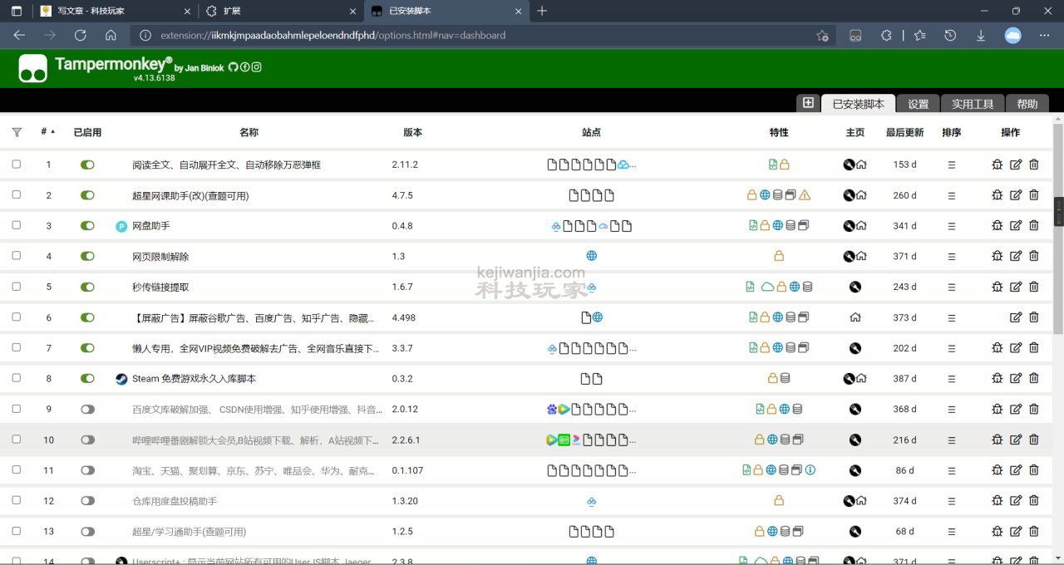Open Tampermonkey GitHub icon in header

coord(234,67)
